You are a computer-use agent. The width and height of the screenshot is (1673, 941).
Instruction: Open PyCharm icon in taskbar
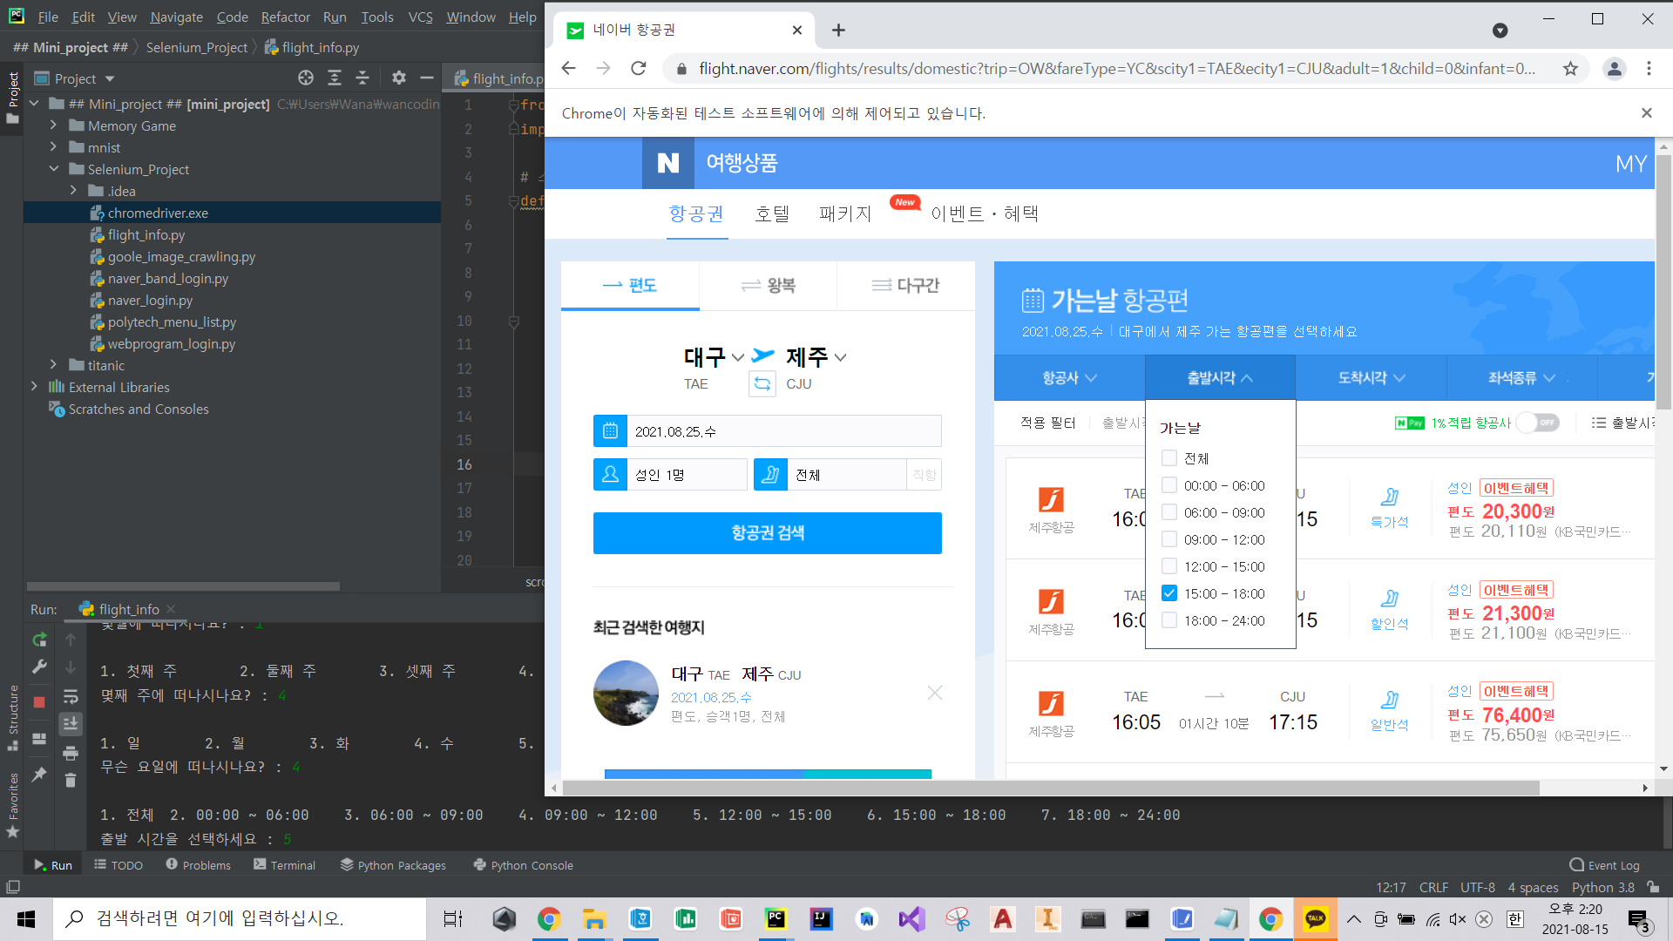[x=776, y=919]
